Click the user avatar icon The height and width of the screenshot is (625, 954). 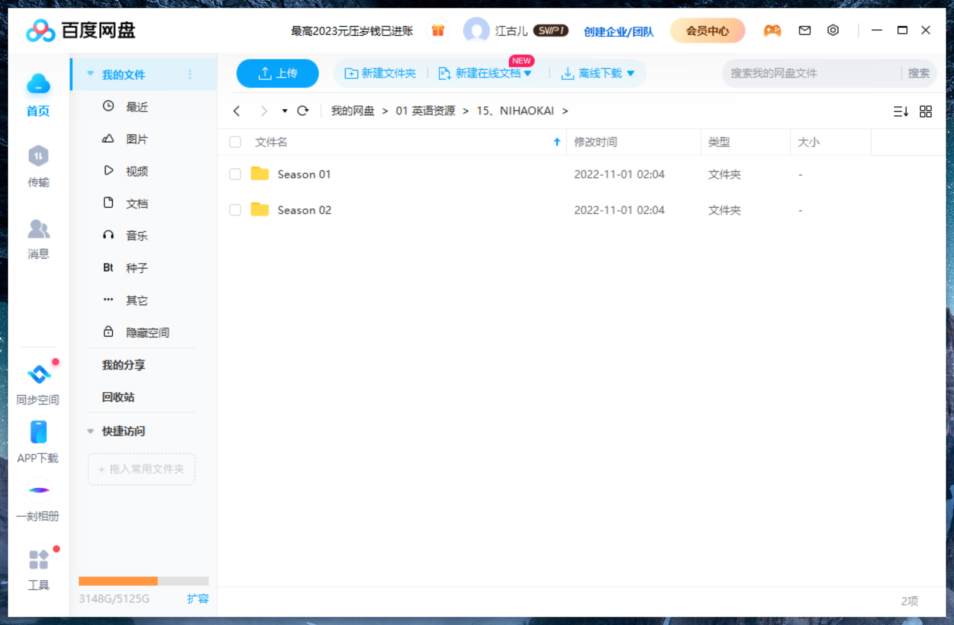click(476, 30)
